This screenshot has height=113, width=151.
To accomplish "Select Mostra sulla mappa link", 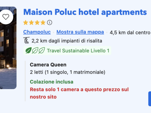I will pos(80,32).
